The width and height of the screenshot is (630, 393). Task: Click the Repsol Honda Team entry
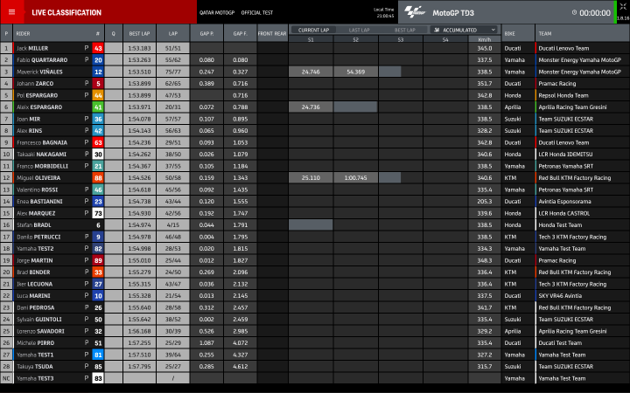point(563,95)
